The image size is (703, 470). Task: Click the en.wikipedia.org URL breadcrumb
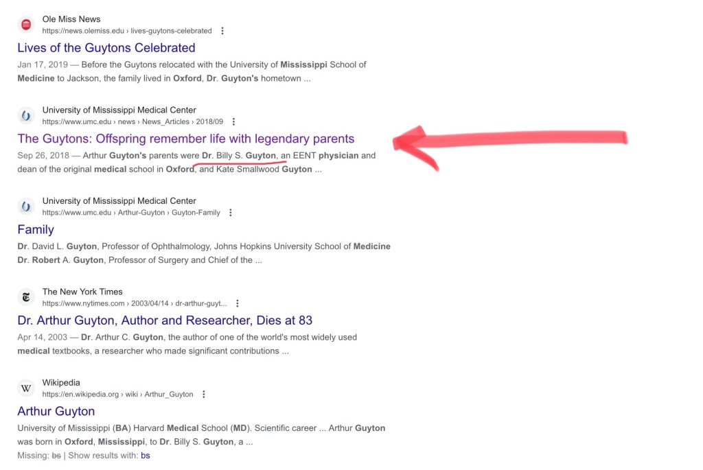(x=117, y=395)
